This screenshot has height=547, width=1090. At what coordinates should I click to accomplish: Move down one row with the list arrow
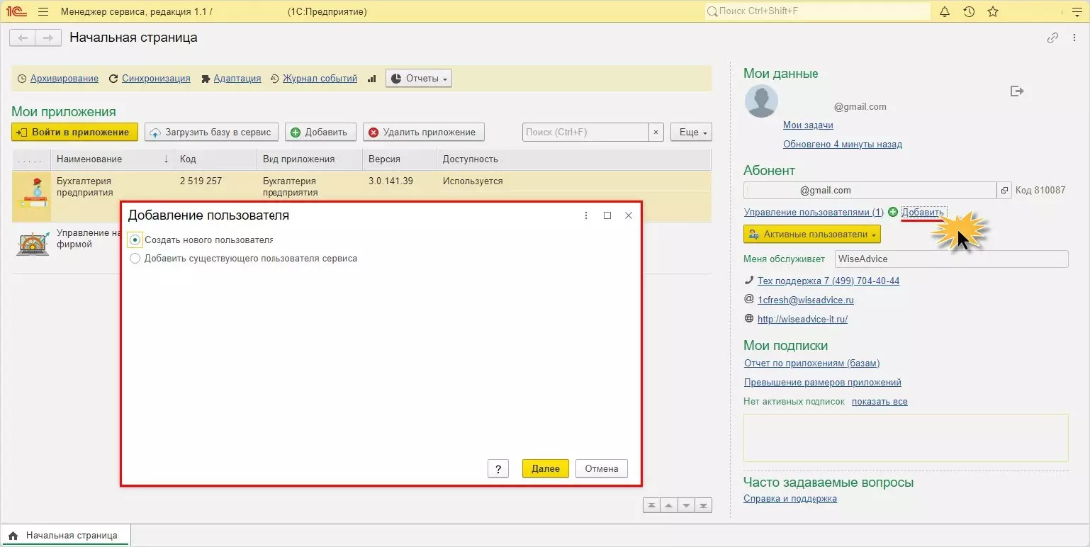(686, 505)
